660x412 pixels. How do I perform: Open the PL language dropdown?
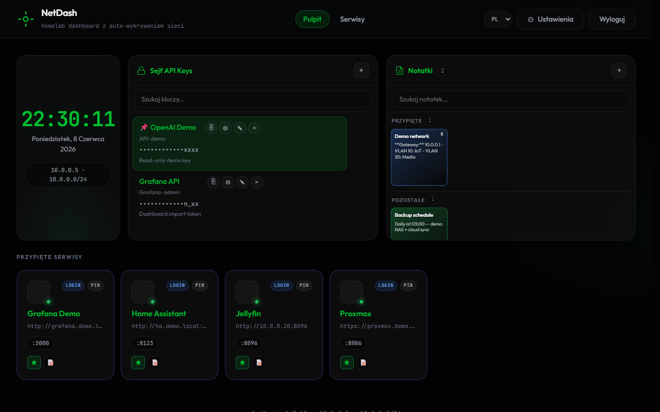498,19
